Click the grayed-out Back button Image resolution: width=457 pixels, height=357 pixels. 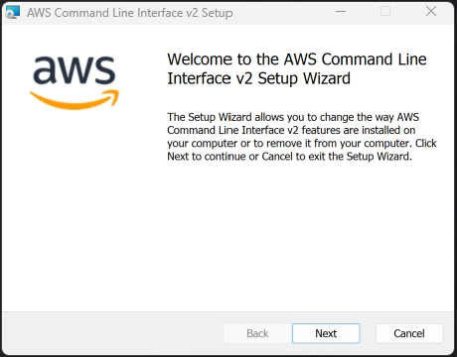(x=257, y=333)
